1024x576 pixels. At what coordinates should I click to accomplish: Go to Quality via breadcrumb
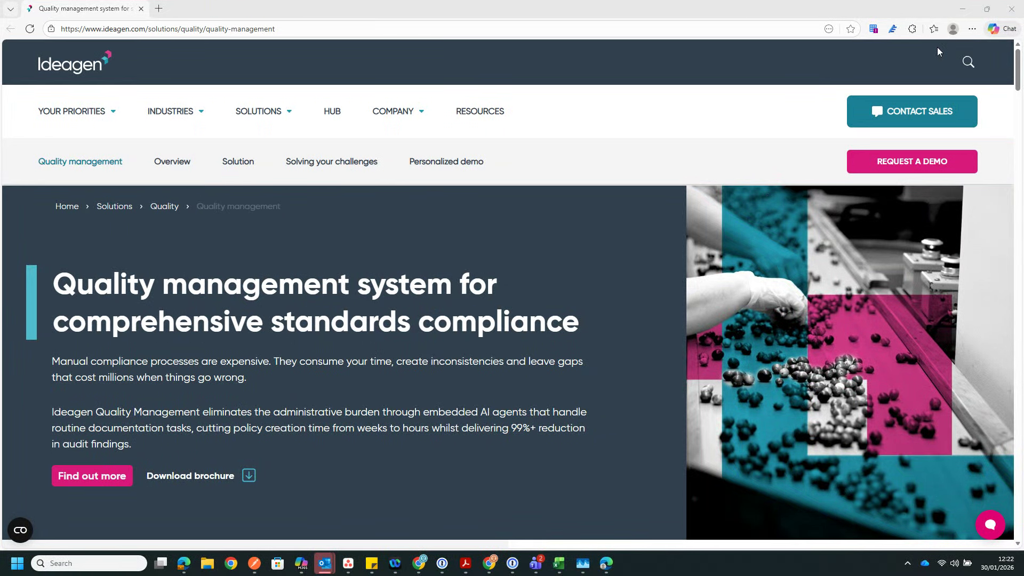164,206
